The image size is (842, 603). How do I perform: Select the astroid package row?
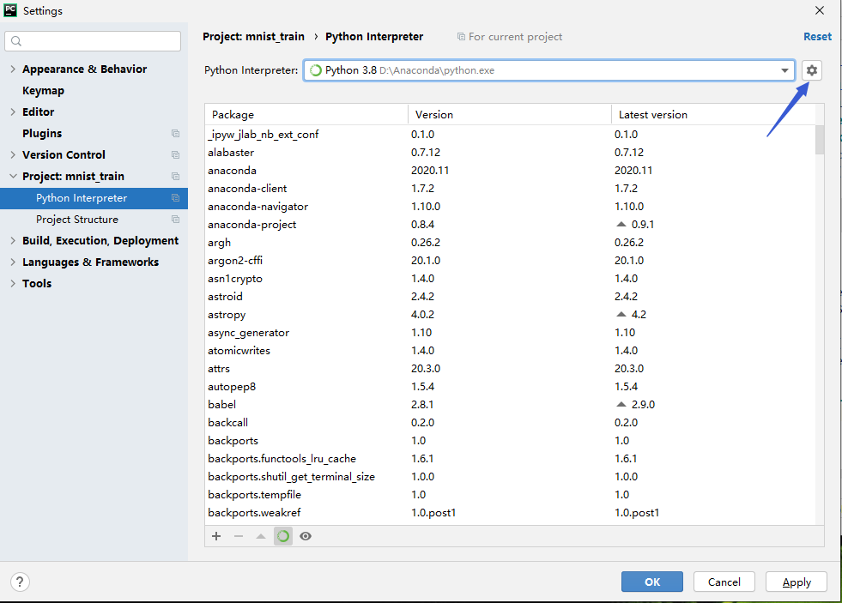(510, 296)
